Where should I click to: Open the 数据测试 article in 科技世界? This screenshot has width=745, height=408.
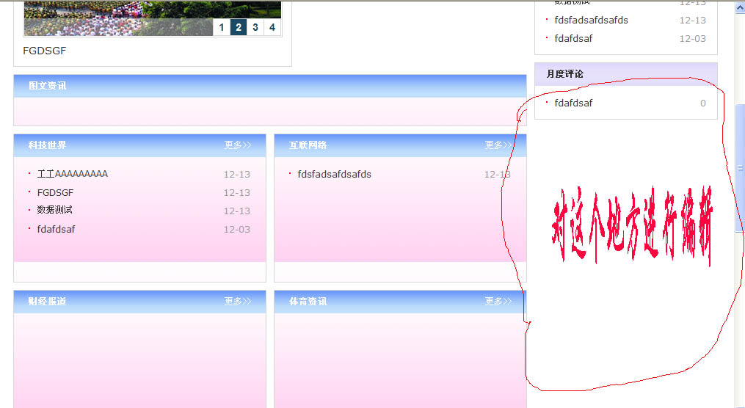coord(54,210)
